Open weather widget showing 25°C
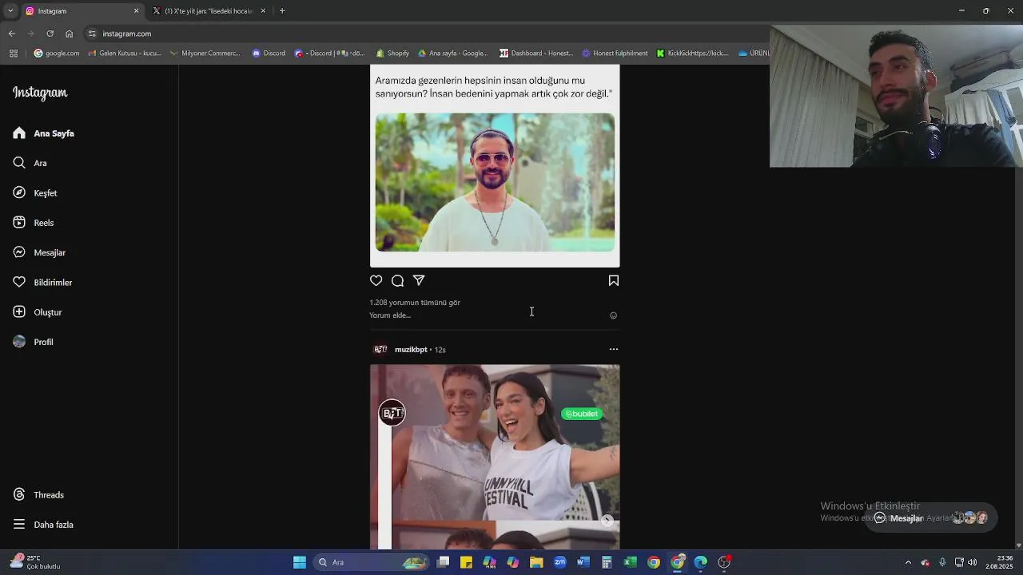 pyautogui.click(x=35, y=562)
